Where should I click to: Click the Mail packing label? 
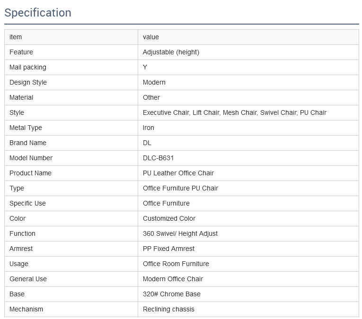coord(28,67)
